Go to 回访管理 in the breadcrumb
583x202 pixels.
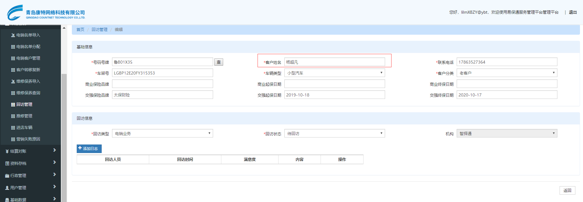click(x=100, y=30)
